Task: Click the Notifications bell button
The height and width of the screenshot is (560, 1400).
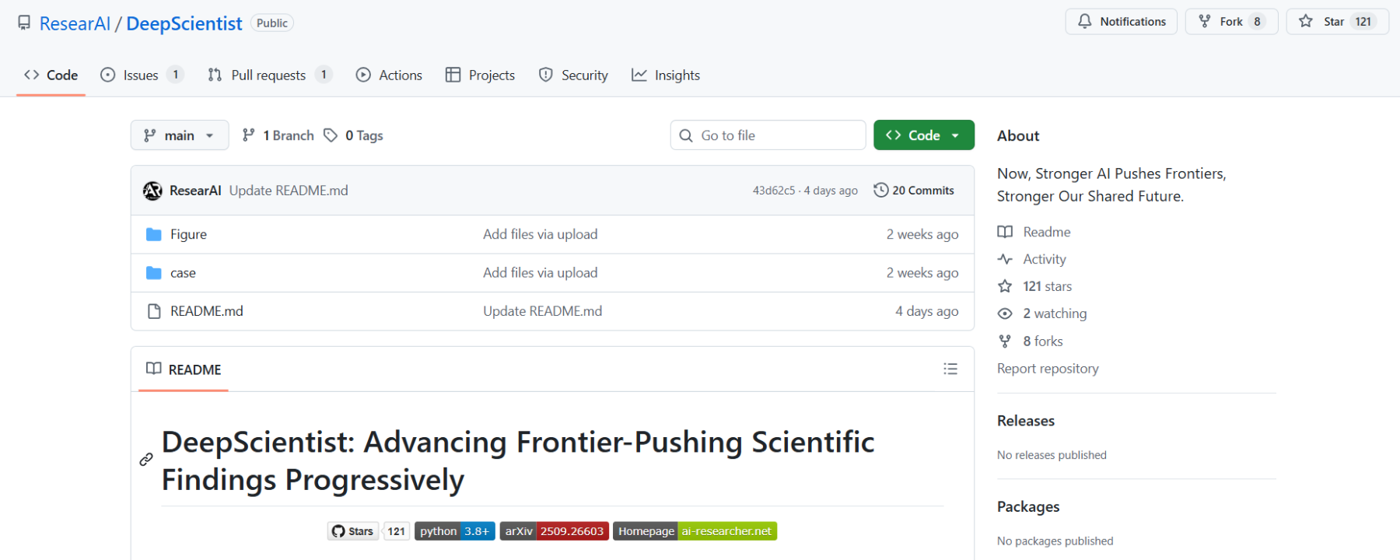Action: pyautogui.click(x=1121, y=22)
